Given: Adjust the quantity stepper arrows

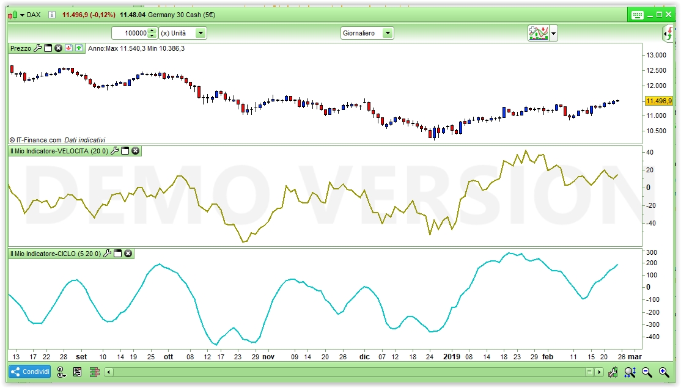Looking at the screenshot, I should tap(152, 33).
